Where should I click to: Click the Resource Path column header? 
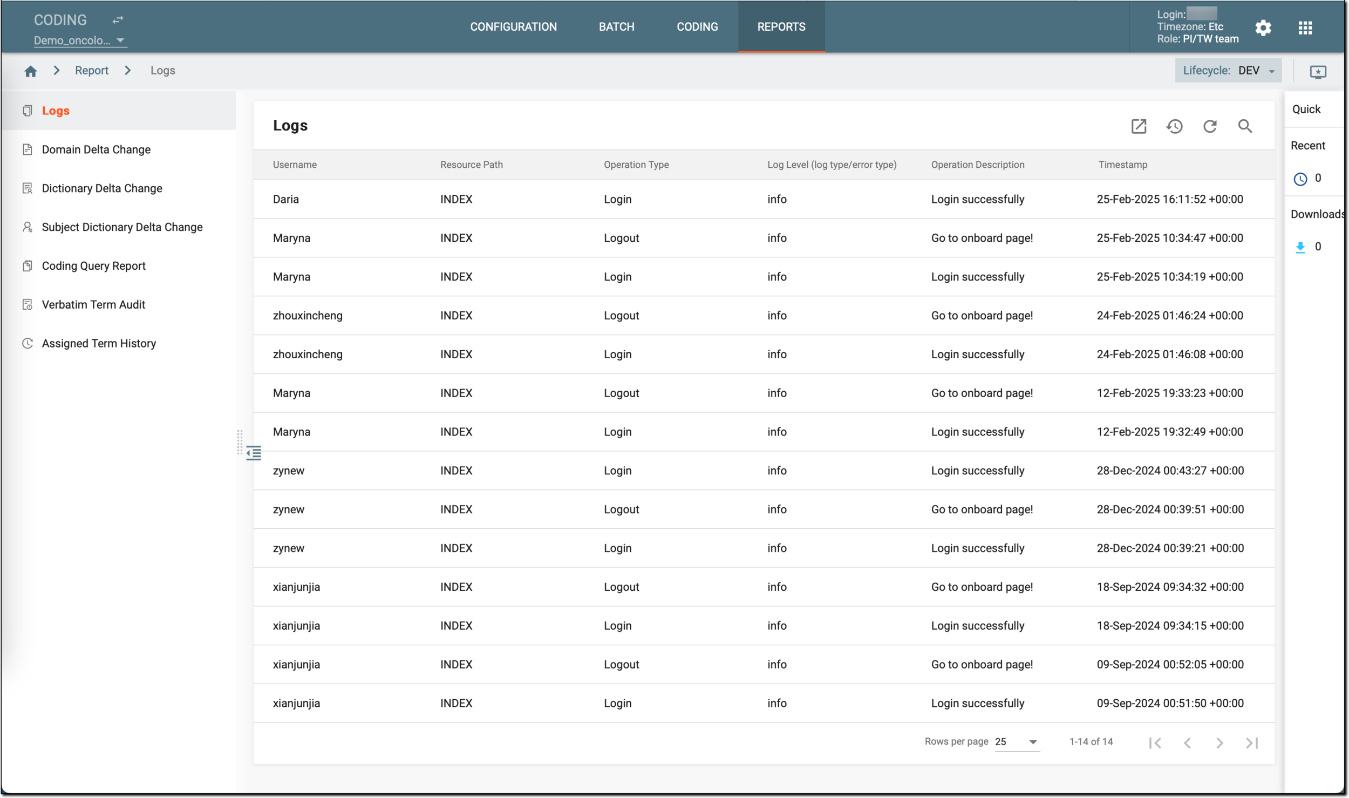click(x=471, y=165)
